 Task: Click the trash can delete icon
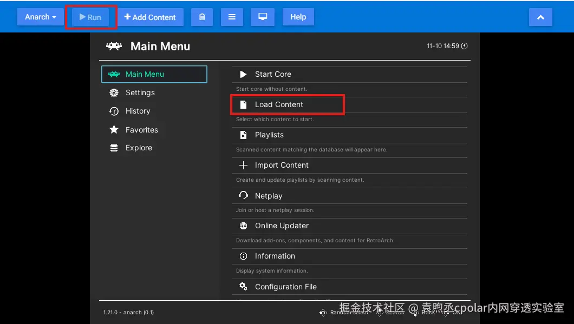tap(202, 17)
